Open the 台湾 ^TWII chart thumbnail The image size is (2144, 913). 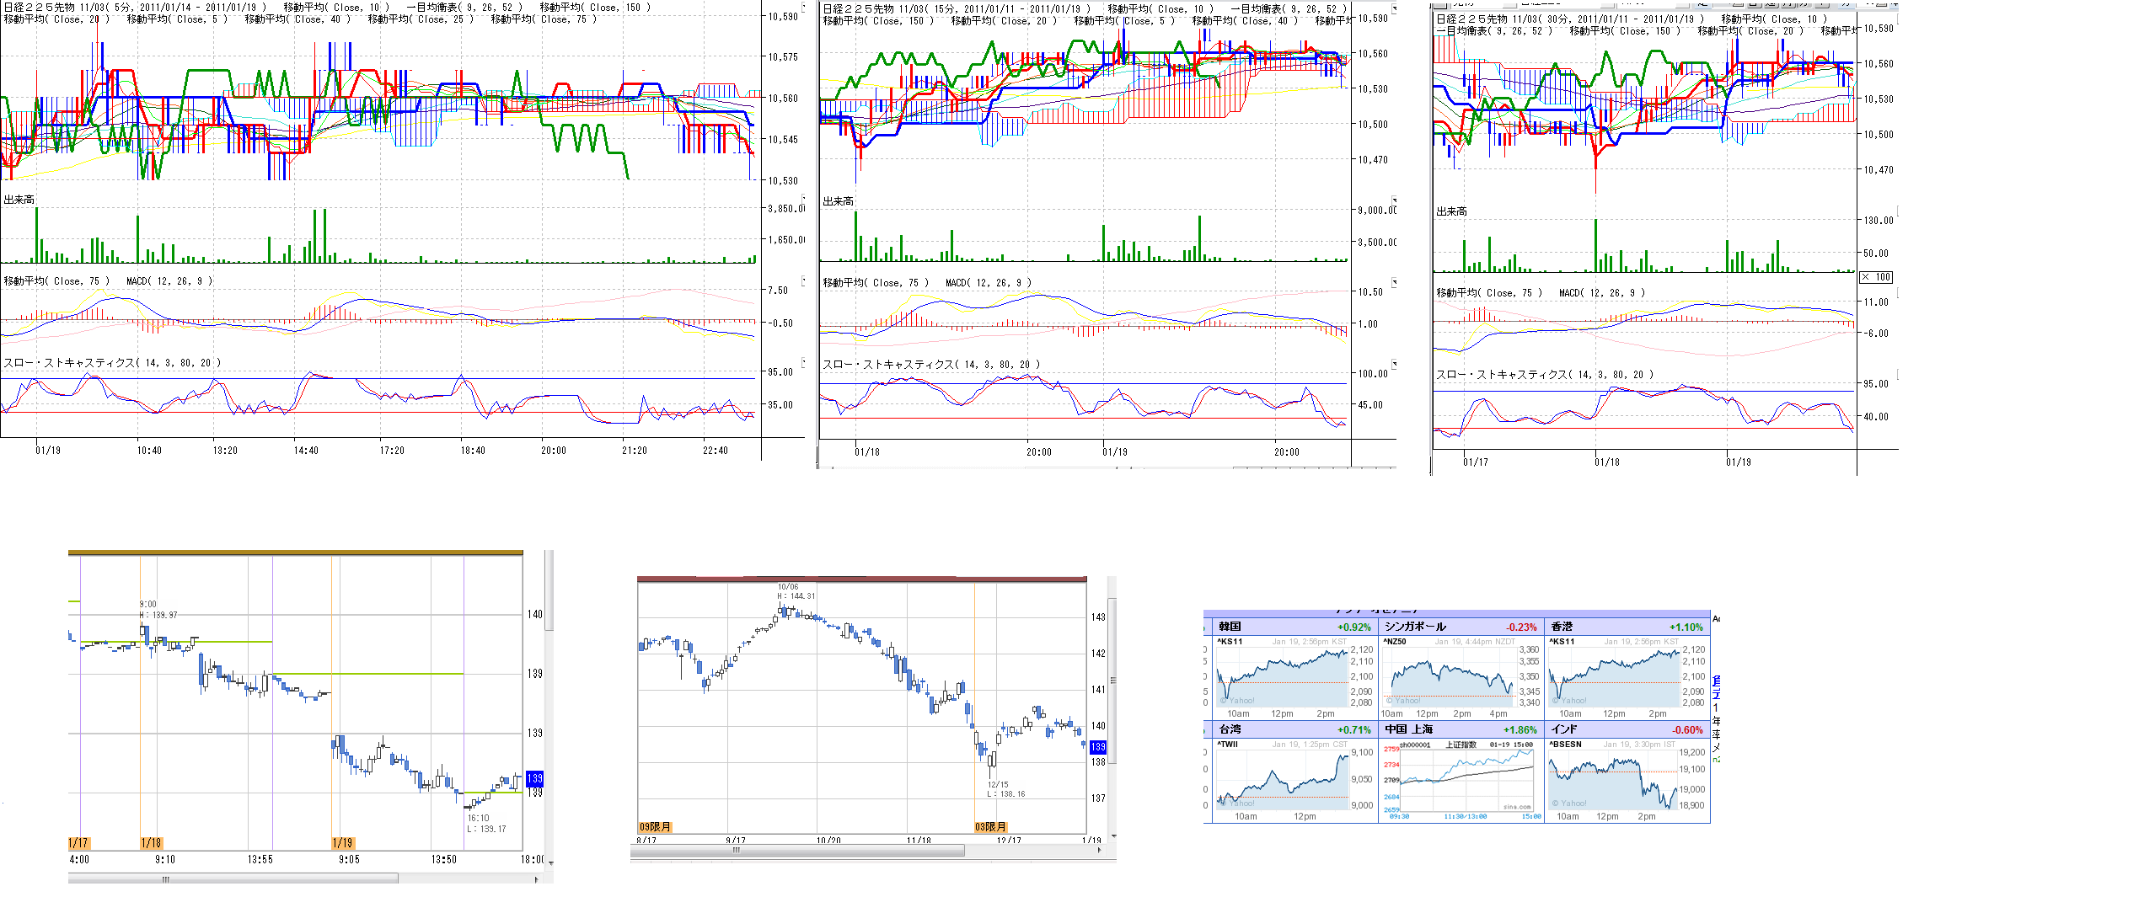pyautogui.click(x=1284, y=780)
